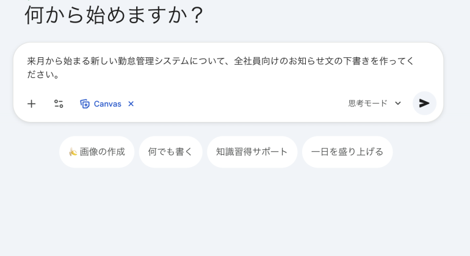Screen dimensions: 470x256
Task: Click the Canvas icon in the chip
Action: click(x=85, y=104)
